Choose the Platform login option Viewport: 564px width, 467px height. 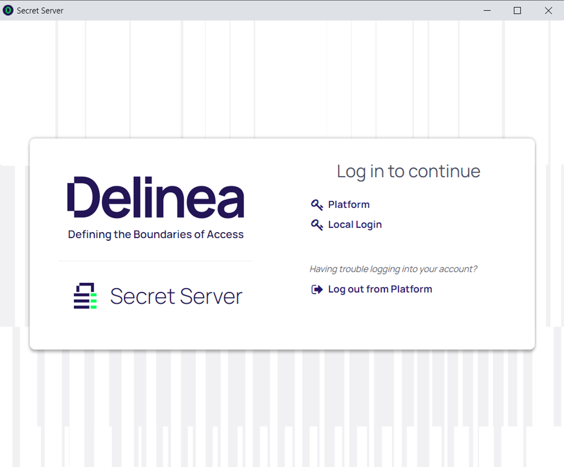click(x=349, y=205)
